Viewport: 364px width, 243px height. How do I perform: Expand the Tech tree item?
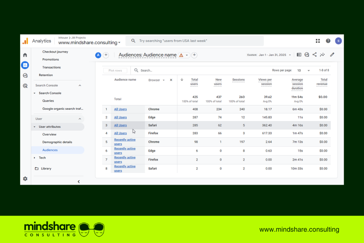click(35, 158)
